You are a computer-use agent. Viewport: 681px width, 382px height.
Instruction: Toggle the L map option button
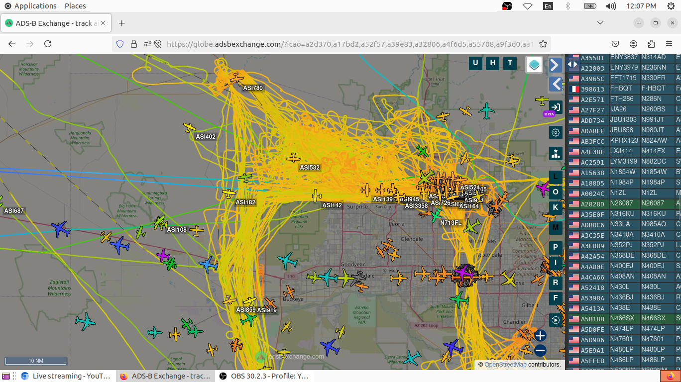pos(556,177)
